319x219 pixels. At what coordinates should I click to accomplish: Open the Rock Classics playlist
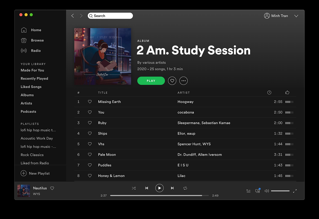[32, 155]
